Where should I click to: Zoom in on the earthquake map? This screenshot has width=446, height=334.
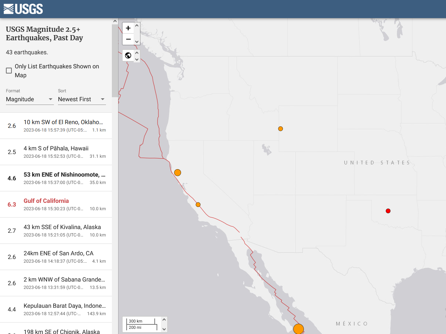click(x=128, y=28)
